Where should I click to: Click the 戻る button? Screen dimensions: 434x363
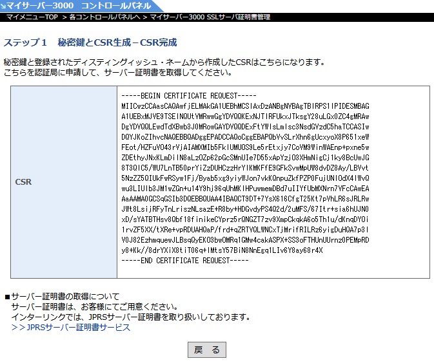tap(206, 349)
